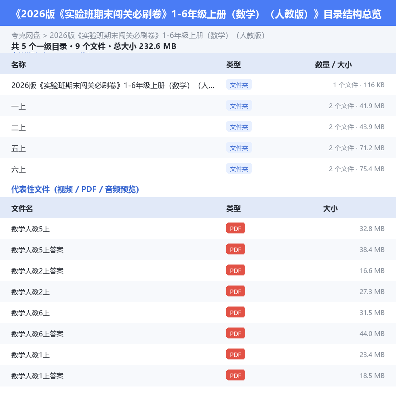Select file 数学人教5上答案
The width and height of the screenshot is (396, 399).
(x=38, y=250)
